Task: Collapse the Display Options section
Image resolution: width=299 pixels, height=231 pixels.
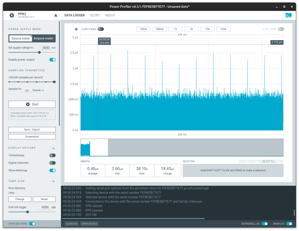Action: [x=53, y=148]
